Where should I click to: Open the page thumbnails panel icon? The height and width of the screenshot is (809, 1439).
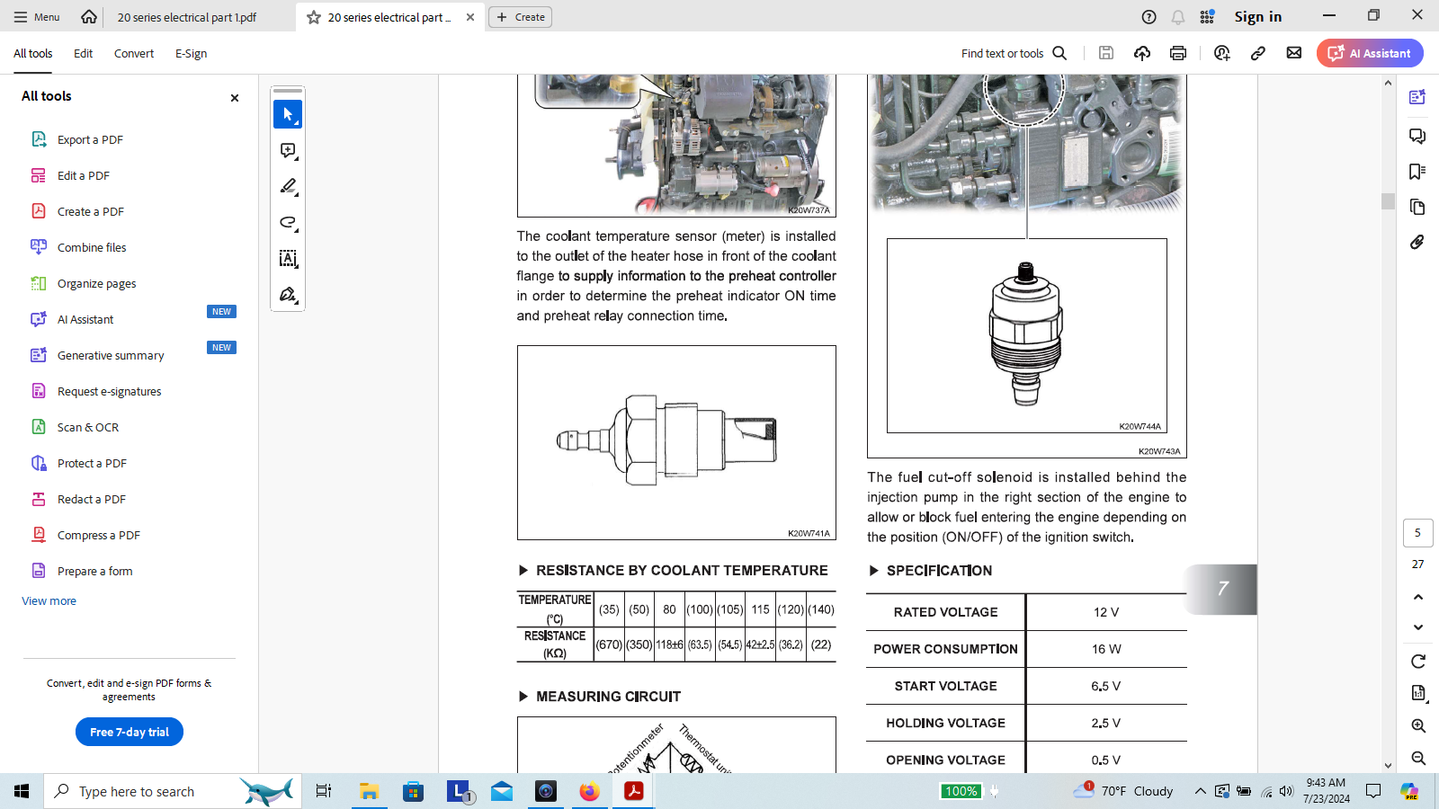1417,207
